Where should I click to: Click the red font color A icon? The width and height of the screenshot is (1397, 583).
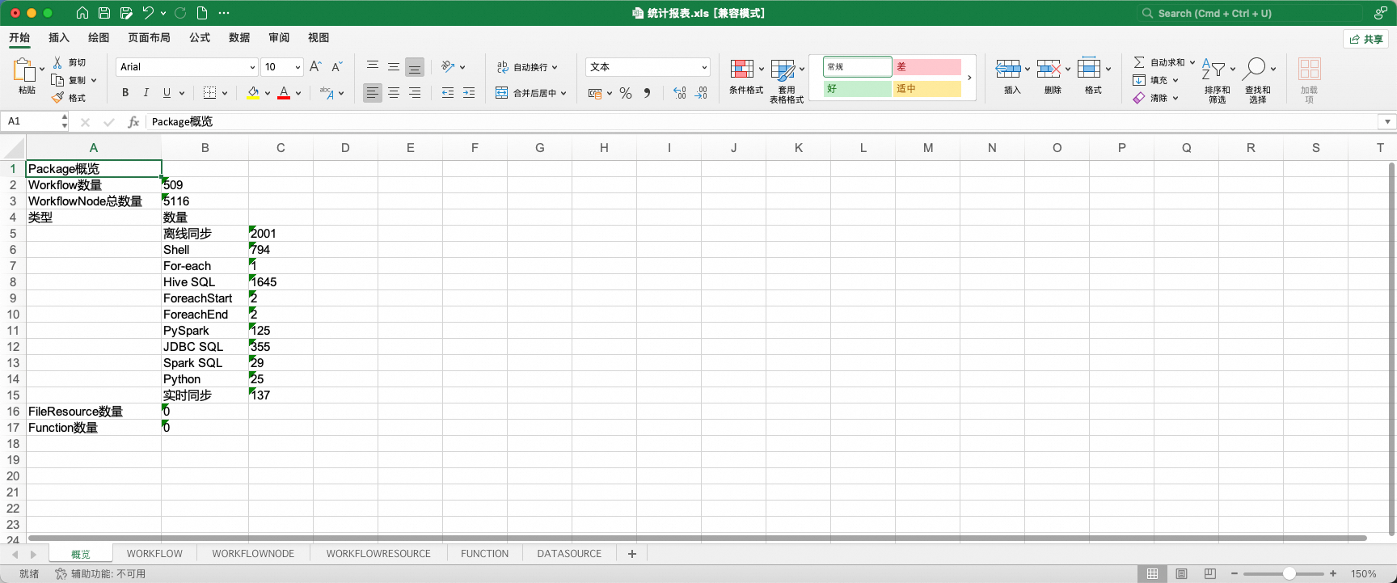tap(284, 93)
